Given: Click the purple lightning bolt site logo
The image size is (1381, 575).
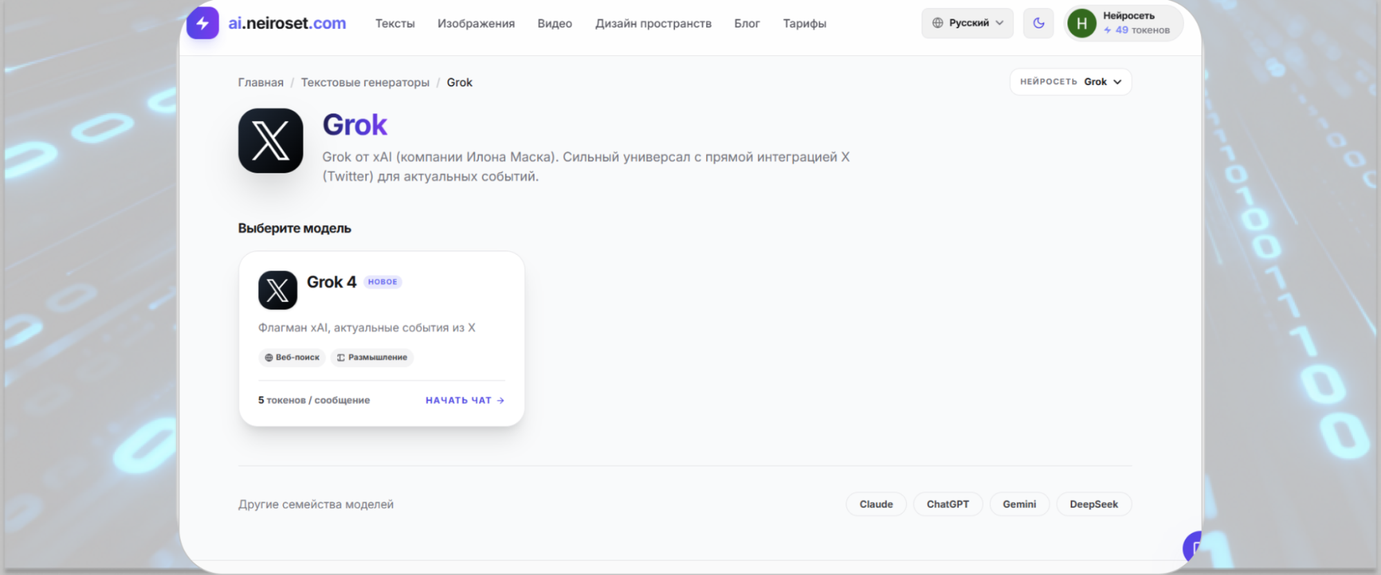Looking at the screenshot, I should (x=202, y=23).
